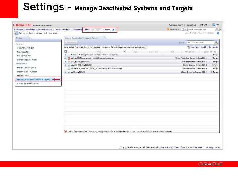
Task: Sort by the Name column header
Action: (99, 52)
